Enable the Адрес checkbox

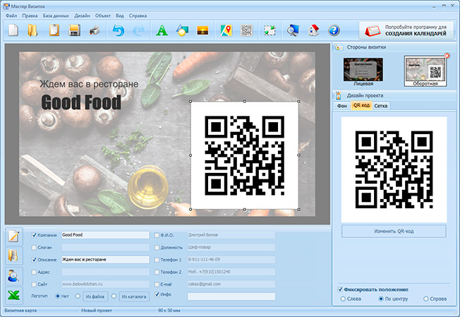34,272
